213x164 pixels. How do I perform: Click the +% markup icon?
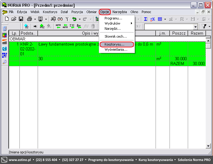coord(153,19)
